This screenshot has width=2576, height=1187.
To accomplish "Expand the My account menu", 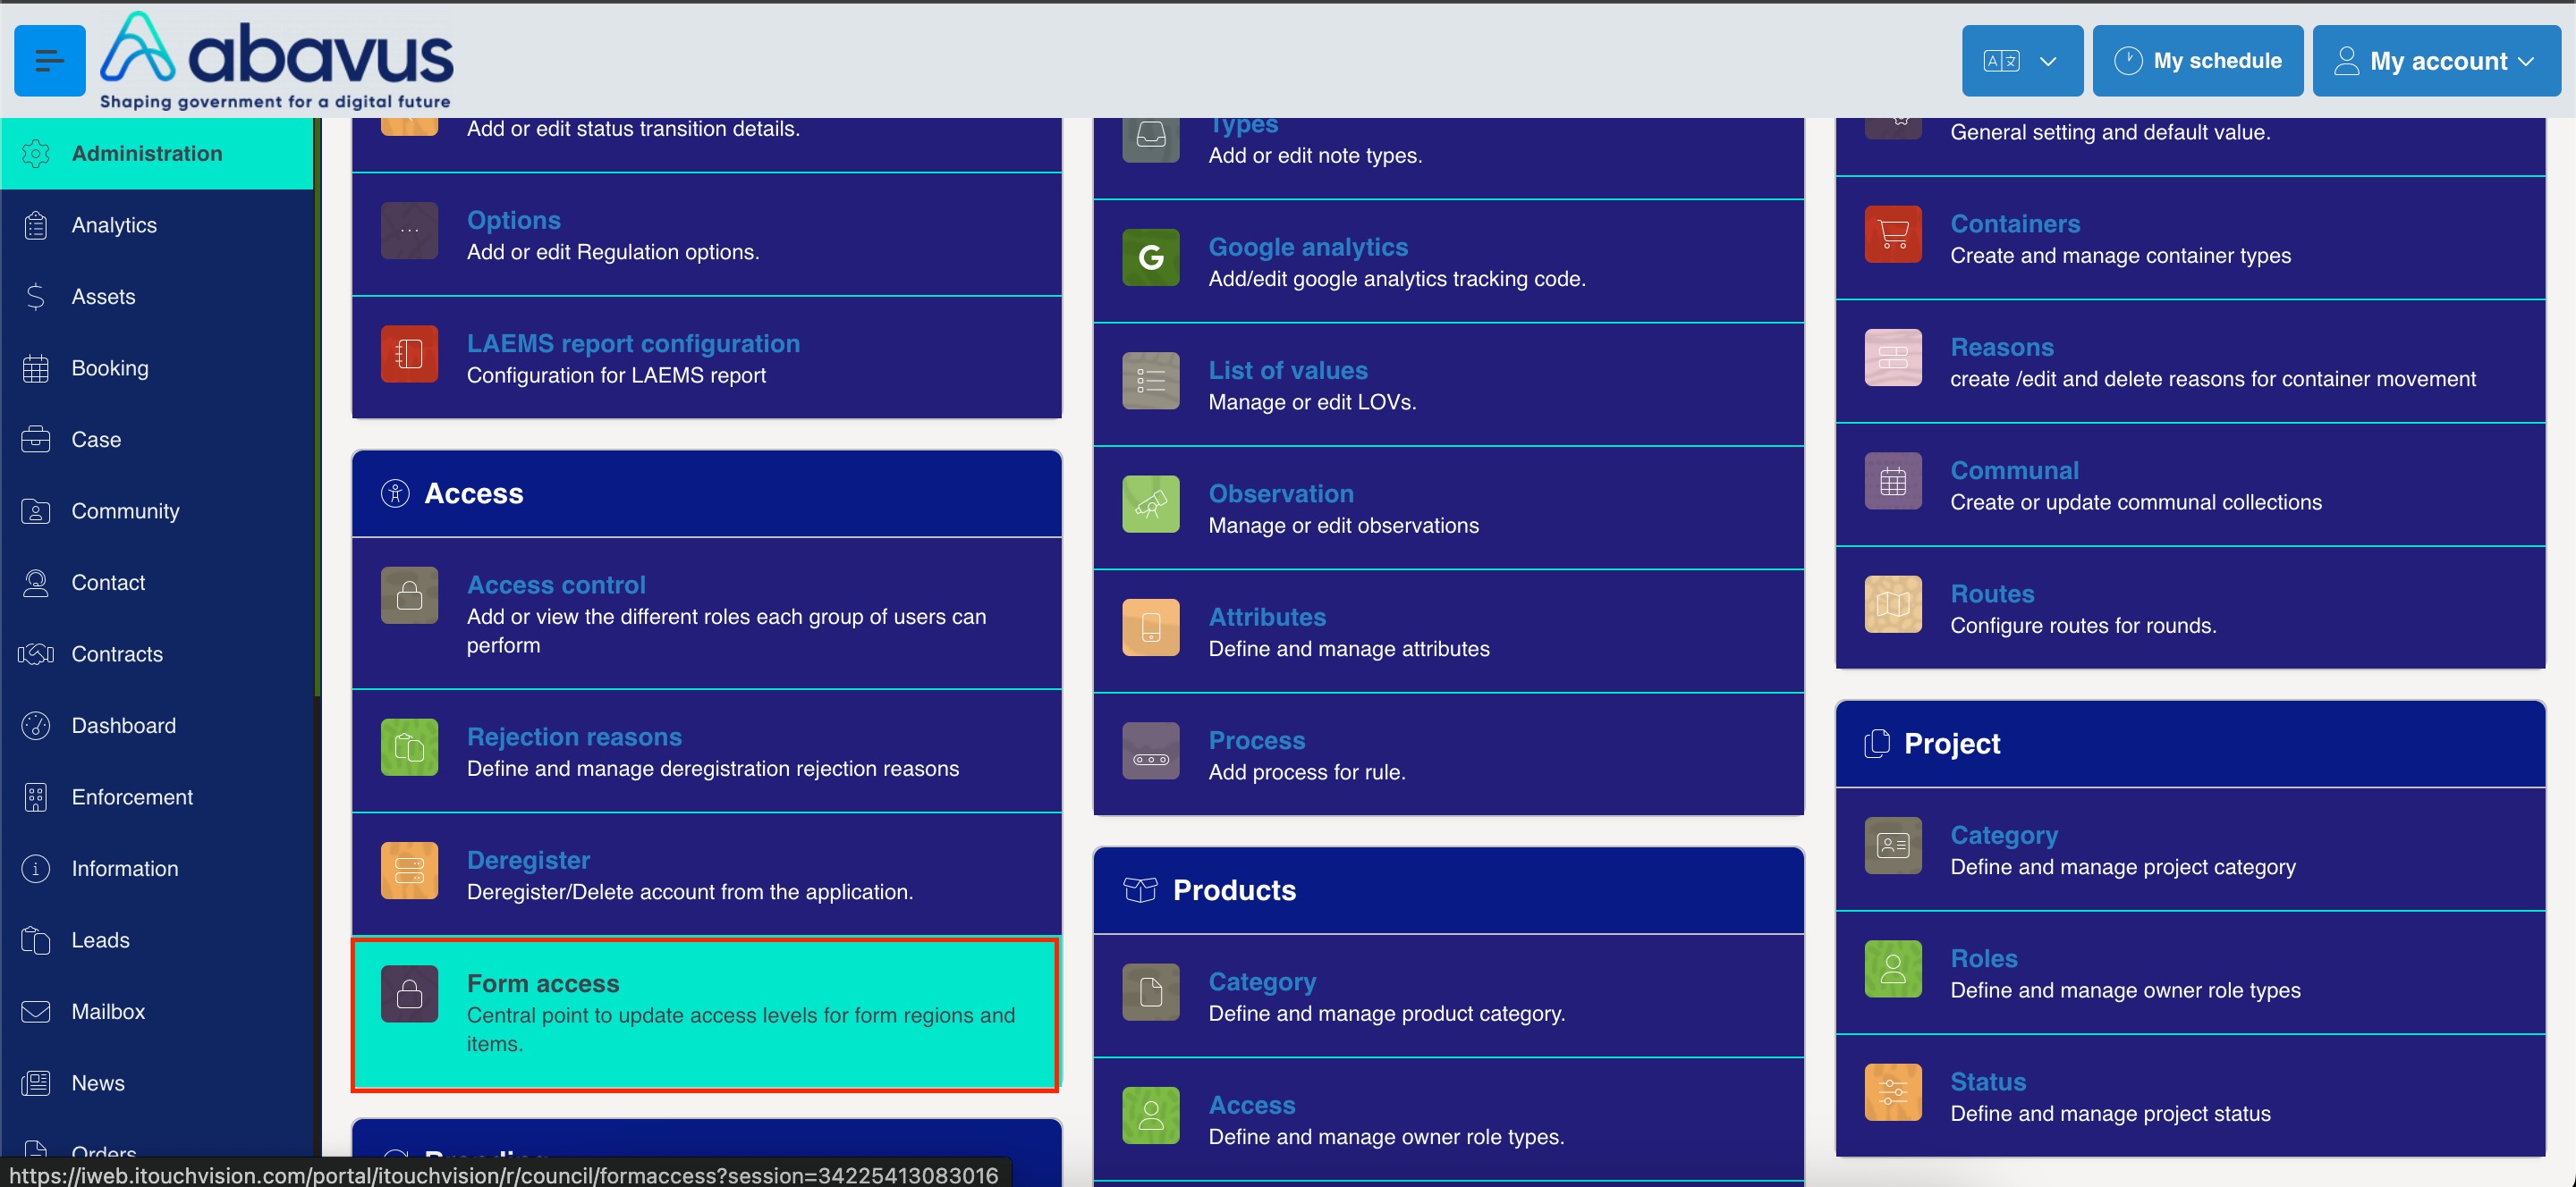I will coord(2436,61).
